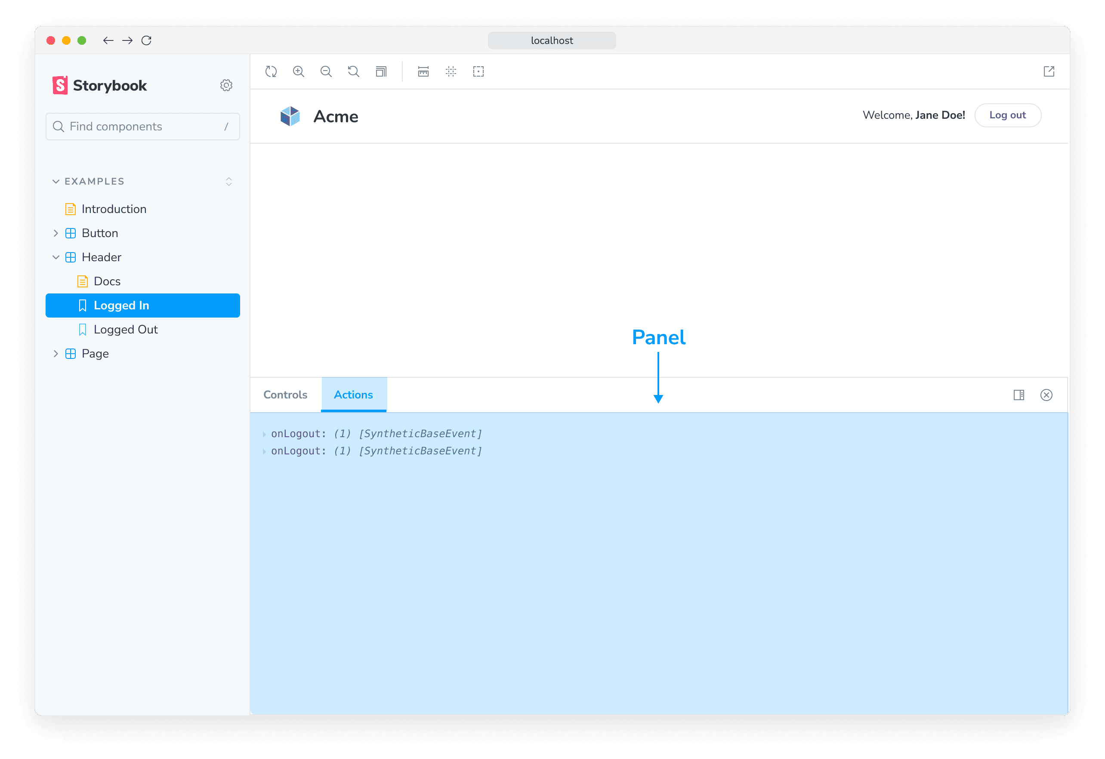Click the zoom out icon
1105x759 pixels.
(327, 71)
